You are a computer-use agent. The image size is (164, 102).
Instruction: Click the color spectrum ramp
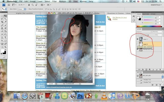point(149,26)
